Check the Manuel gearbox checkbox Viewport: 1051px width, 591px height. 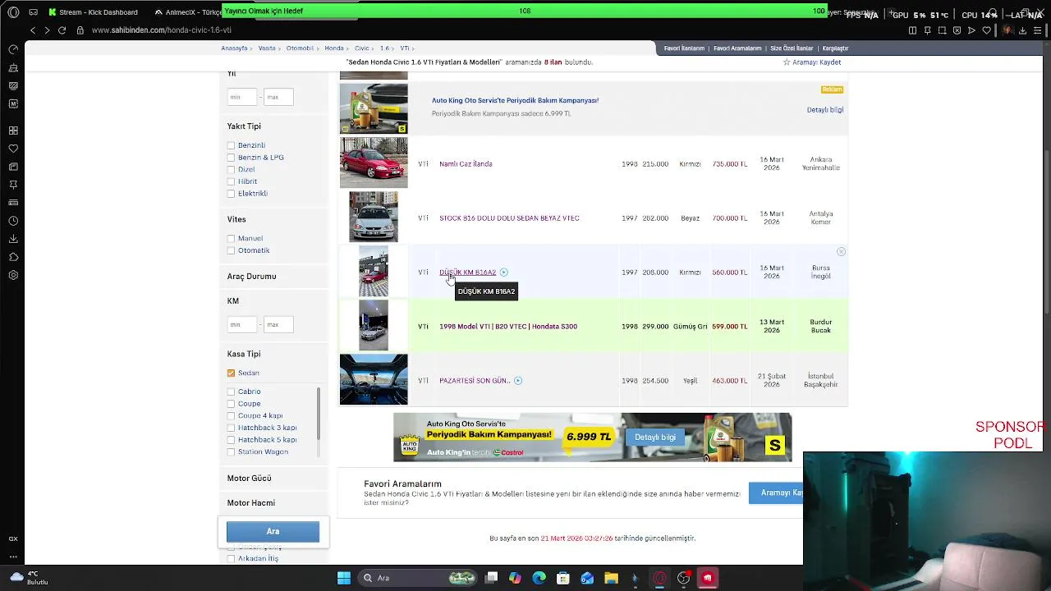coord(231,239)
